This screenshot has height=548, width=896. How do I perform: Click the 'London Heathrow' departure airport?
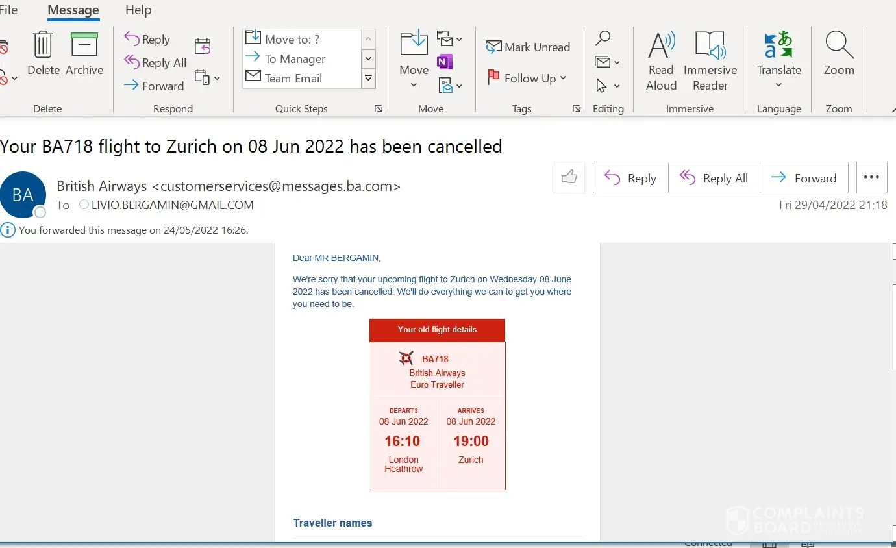[404, 464]
